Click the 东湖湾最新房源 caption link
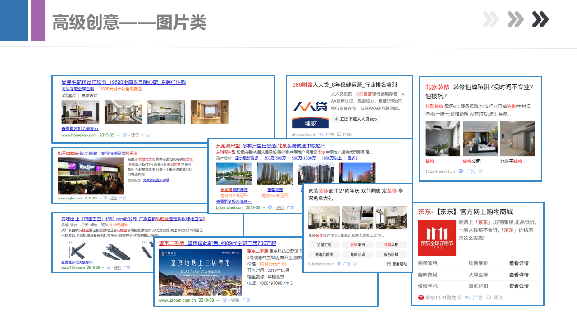This screenshot has height=324, width=577. [234, 190]
